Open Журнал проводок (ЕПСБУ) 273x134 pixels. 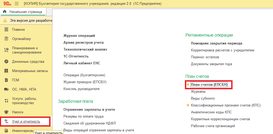click(85, 82)
